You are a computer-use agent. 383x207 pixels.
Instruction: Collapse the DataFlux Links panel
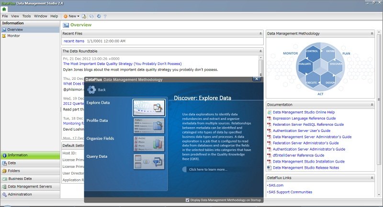372,178
